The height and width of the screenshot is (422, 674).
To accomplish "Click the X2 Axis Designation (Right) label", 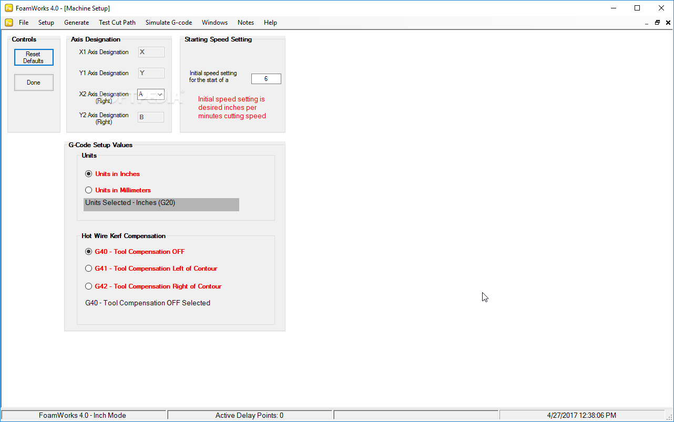I will point(104,97).
